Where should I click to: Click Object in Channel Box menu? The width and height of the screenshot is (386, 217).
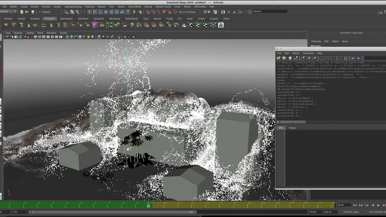click(x=335, y=41)
